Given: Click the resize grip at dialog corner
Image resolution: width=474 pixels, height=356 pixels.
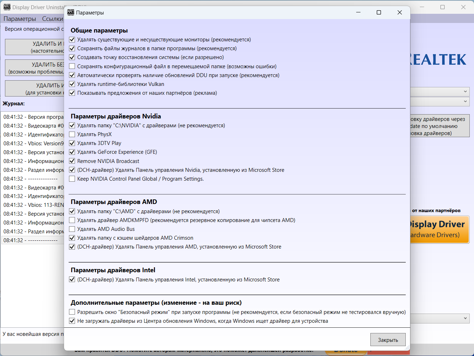Looking at the screenshot, I should click(407, 348).
